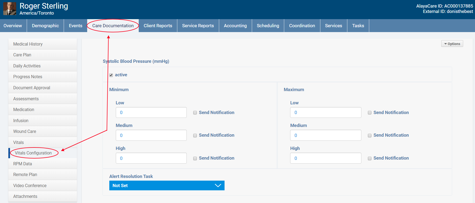Viewport: 475px width, 203px height.
Task: Enable Send Notification for Minimum Low
Action: (x=195, y=113)
